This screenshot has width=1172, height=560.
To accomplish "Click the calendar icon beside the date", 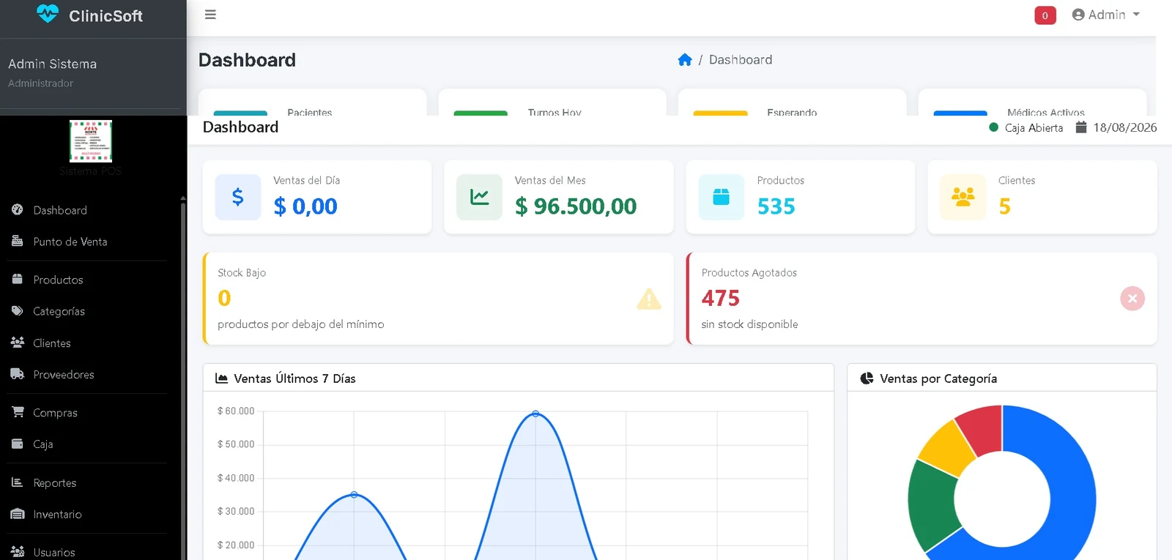I will click(x=1081, y=127).
